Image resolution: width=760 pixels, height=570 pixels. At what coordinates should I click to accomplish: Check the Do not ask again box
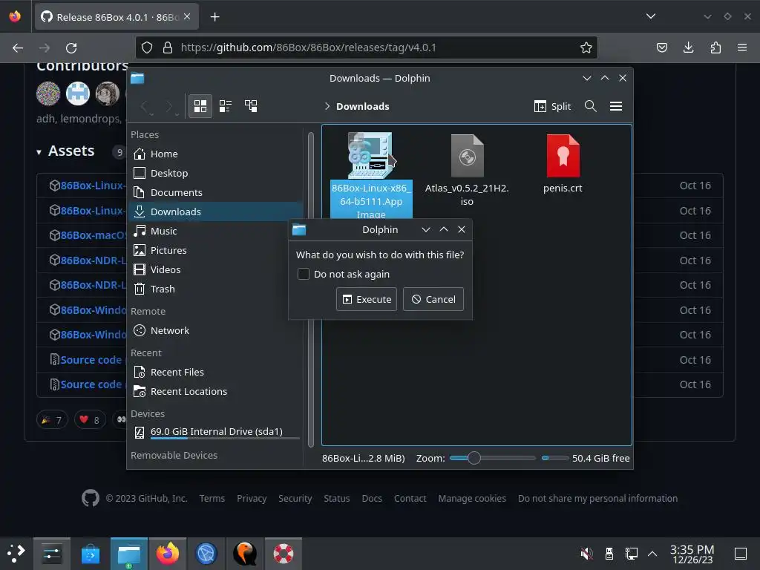click(x=304, y=274)
